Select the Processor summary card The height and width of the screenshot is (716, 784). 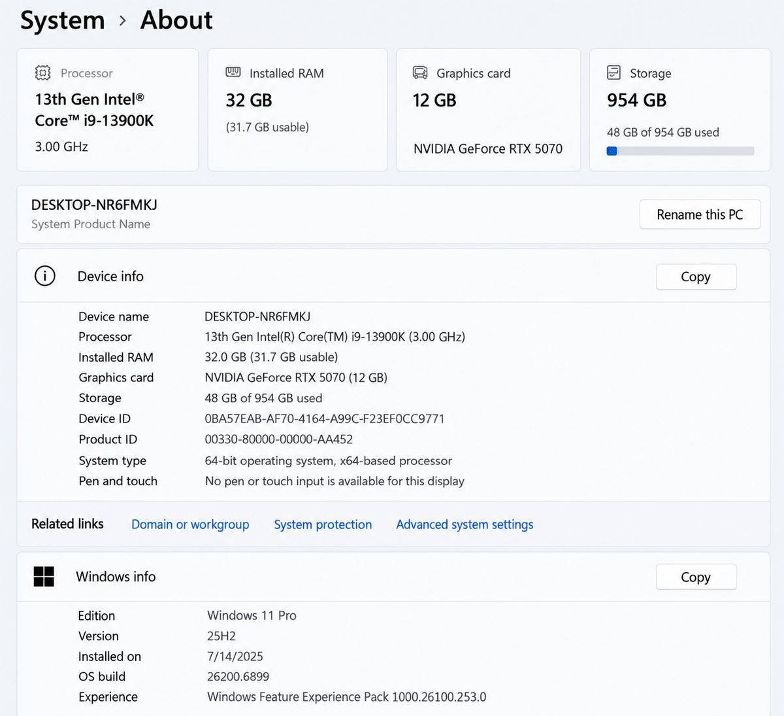108,110
